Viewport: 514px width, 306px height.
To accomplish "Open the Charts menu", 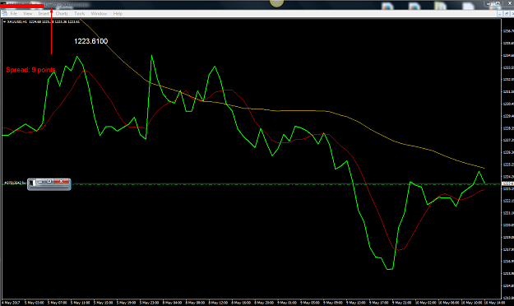I will (x=62, y=14).
